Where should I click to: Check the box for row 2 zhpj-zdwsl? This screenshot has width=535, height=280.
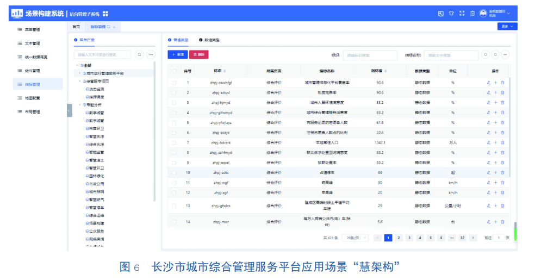tap(175, 92)
